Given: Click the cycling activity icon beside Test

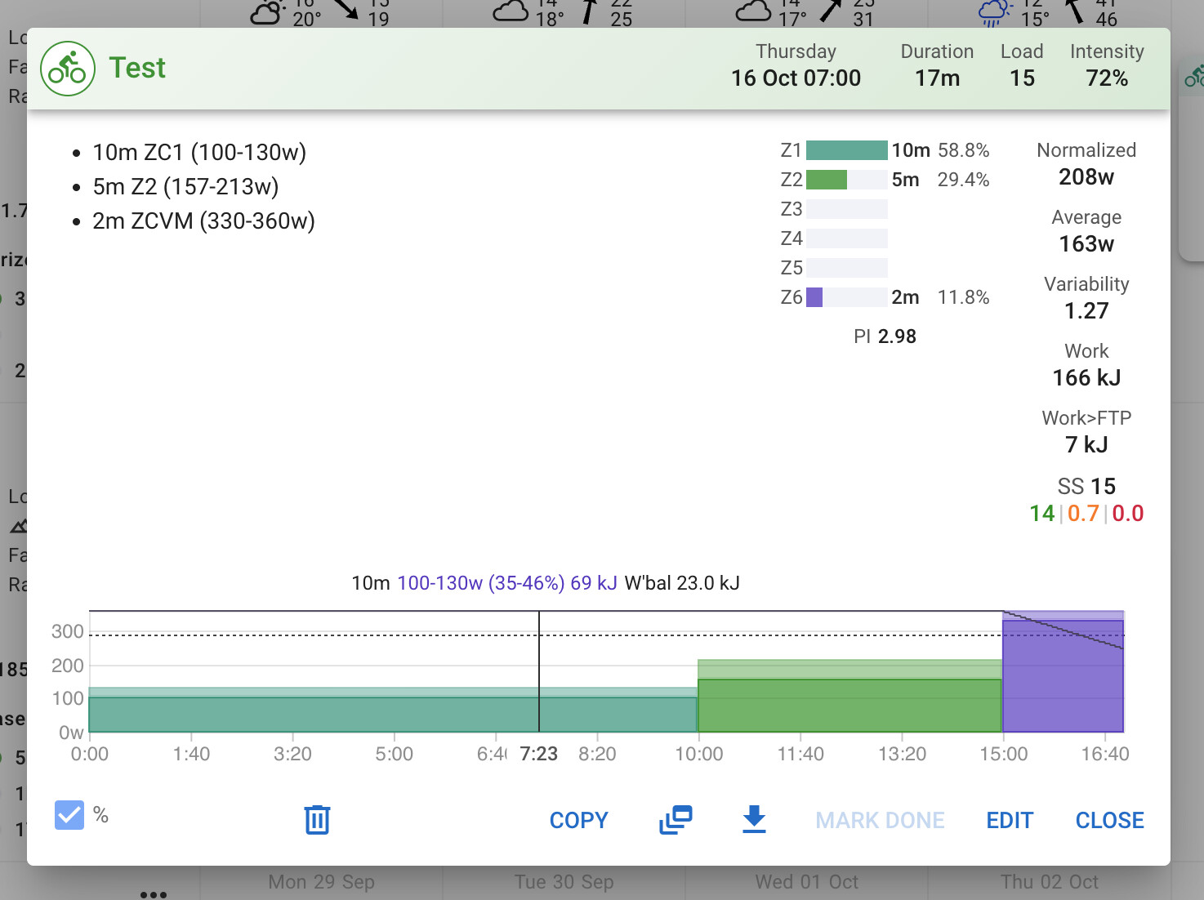Looking at the screenshot, I should tap(67, 69).
